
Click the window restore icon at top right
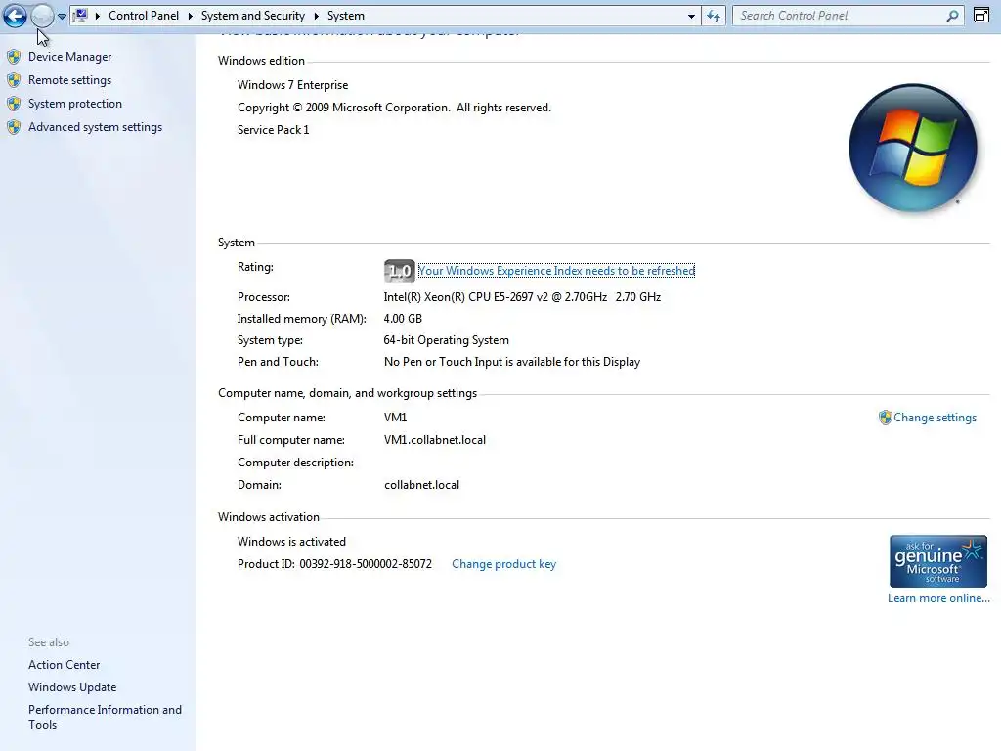(981, 15)
